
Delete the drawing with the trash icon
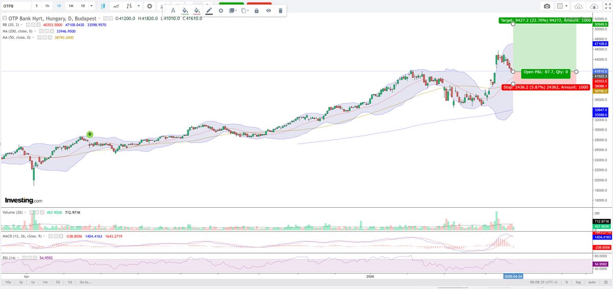280,11
